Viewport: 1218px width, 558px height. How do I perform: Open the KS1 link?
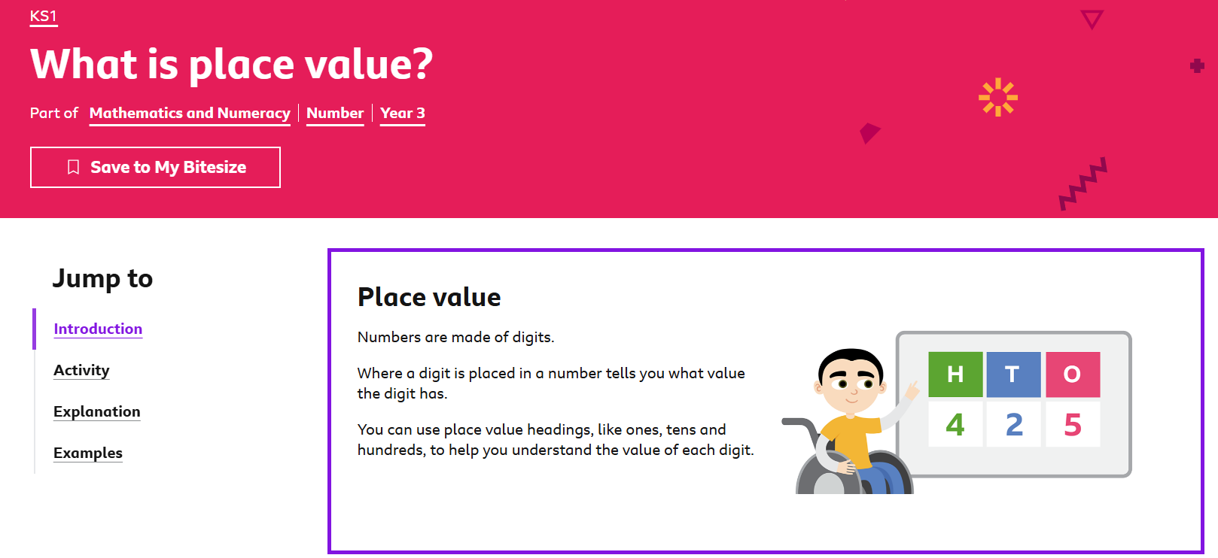pos(44,17)
